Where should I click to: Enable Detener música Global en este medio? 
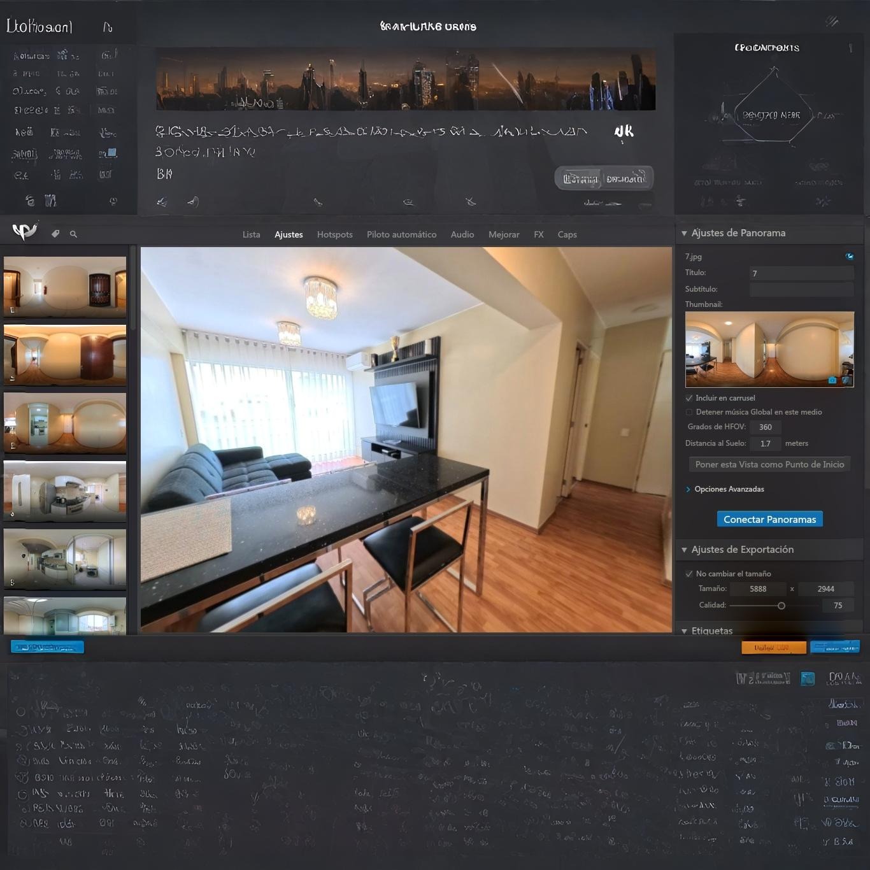(689, 412)
